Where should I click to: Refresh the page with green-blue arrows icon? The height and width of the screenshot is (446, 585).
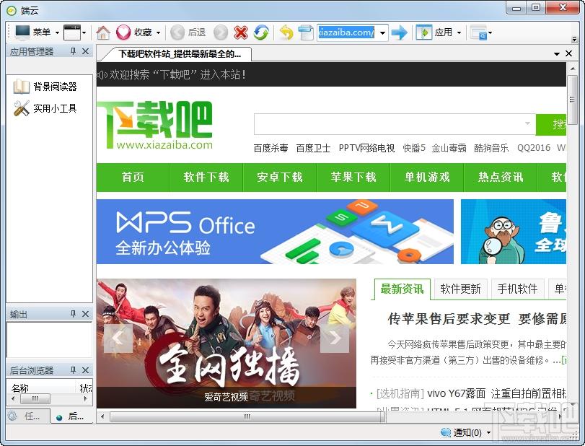click(261, 32)
